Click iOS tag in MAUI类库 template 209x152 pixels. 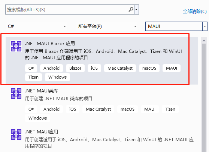coord(73,109)
